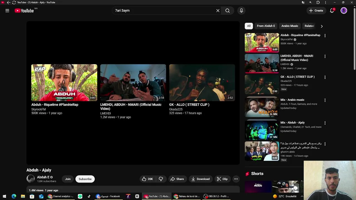This screenshot has height=200, width=356.
Task: Open the YouTube hamburger guide menu
Action: point(7,11)
